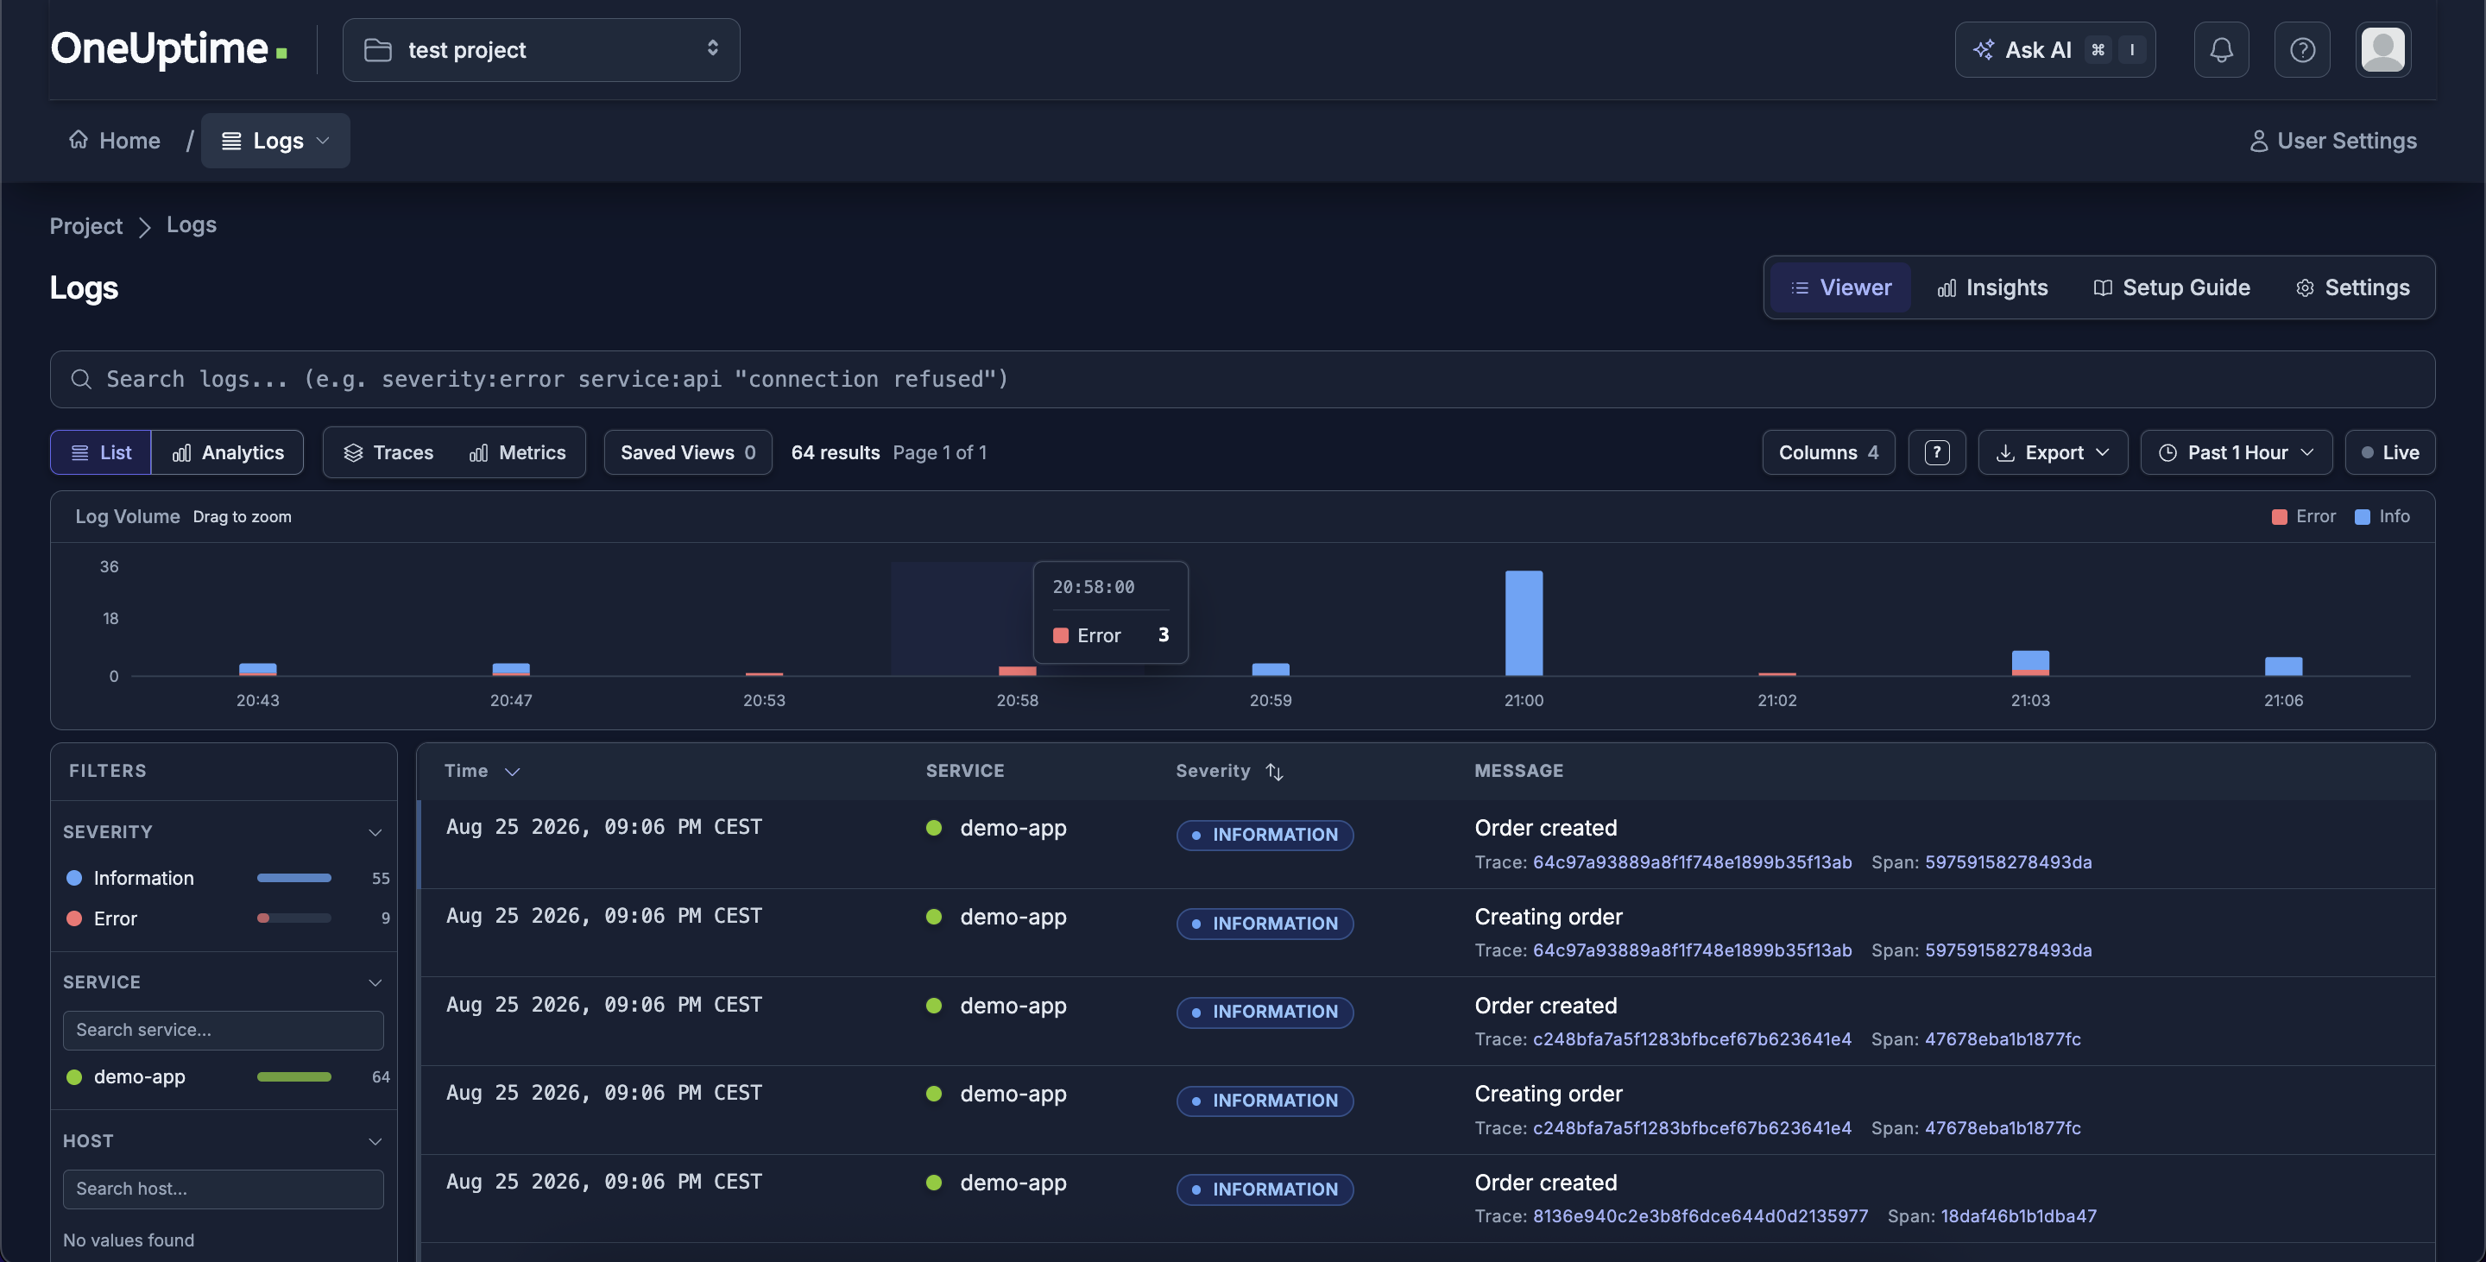The image size is (2486, 1262).
Task: Click the project folder icon
Action: 377,49
